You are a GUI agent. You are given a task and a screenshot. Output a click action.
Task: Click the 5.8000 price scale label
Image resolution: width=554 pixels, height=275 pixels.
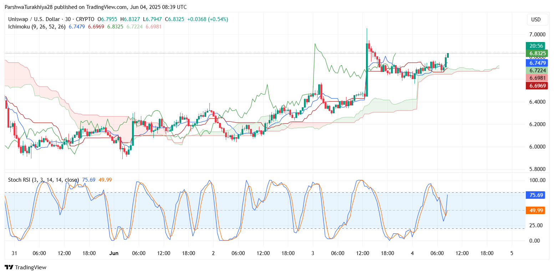537,169
